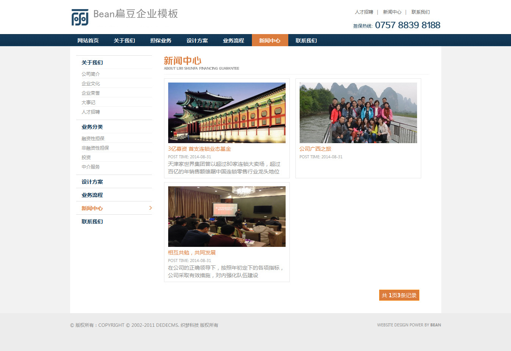
Task: Open 关于我们 in the navigation bar
Action: coord(124,41)
